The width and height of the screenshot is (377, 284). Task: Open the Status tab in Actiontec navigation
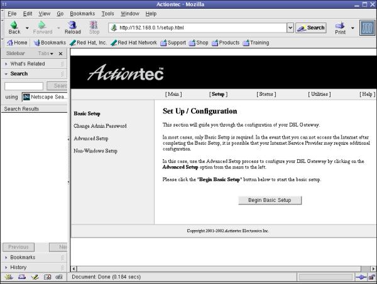click(266, 94)
